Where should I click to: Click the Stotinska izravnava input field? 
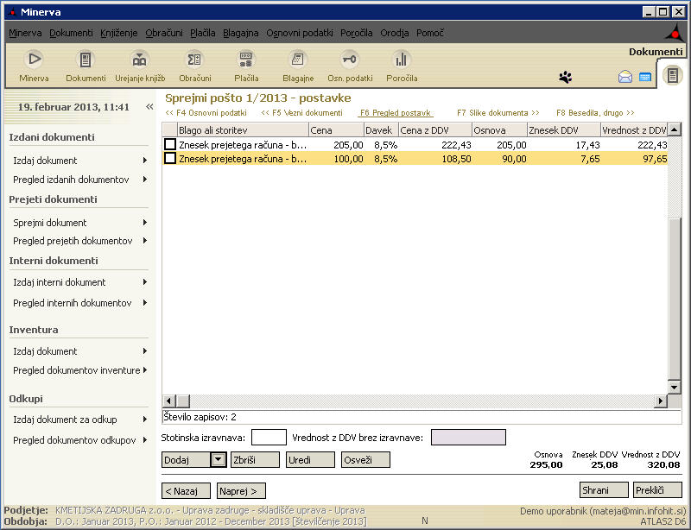point(269,438)
